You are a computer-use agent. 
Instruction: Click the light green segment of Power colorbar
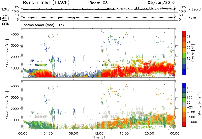(184, 56)
